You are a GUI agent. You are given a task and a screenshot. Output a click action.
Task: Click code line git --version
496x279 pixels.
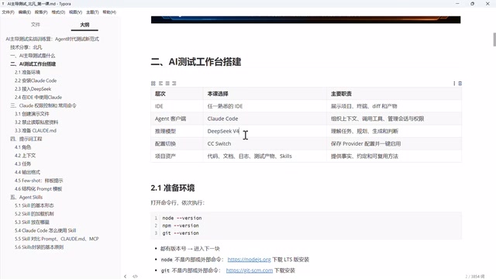click(181, 233)
